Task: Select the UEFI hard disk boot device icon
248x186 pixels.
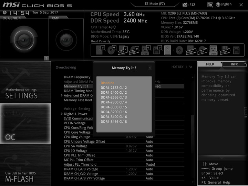Action: pos(100,50)
